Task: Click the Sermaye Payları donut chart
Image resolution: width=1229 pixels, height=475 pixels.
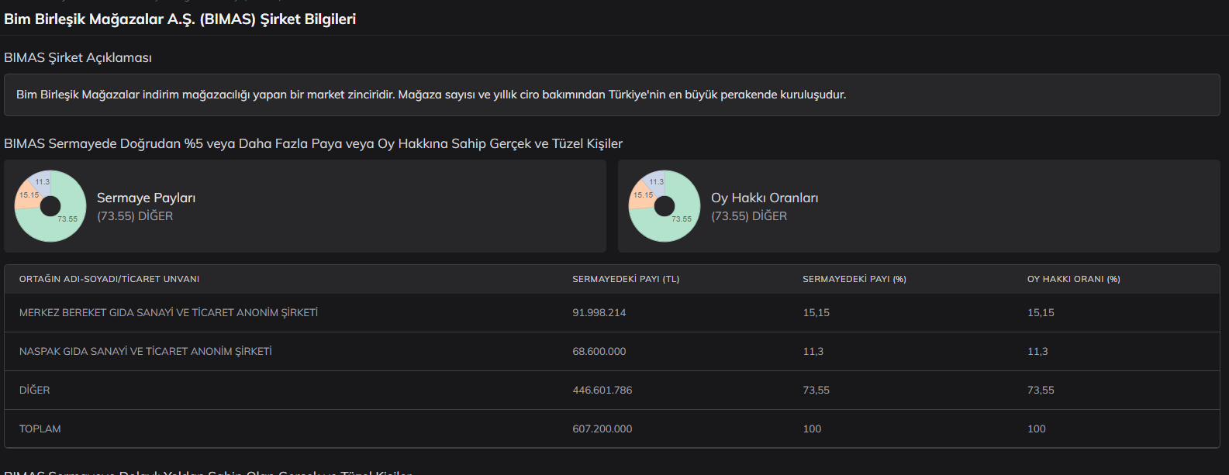Action: click(x=50, y=206)
